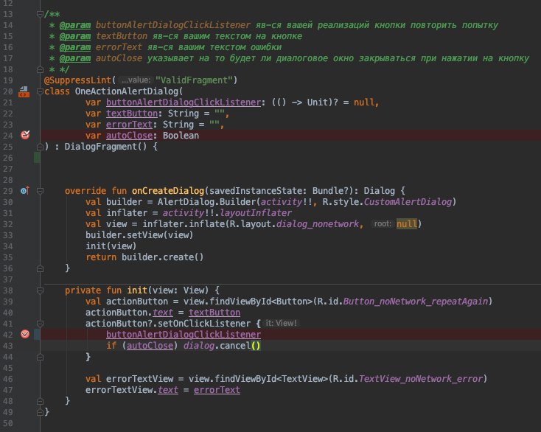541x432 pixels.
Task: Click the override method gutter icon on line 29
Action: tap(25, 190)
